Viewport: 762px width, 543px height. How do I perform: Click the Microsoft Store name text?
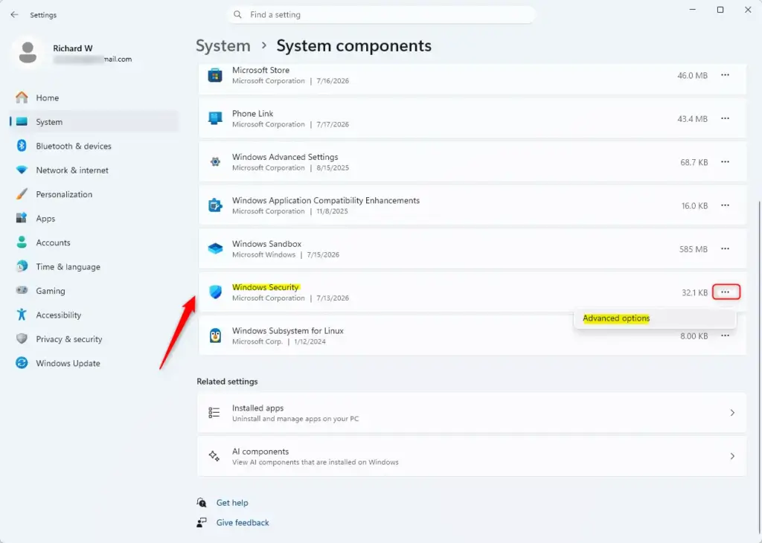point(260,70)
